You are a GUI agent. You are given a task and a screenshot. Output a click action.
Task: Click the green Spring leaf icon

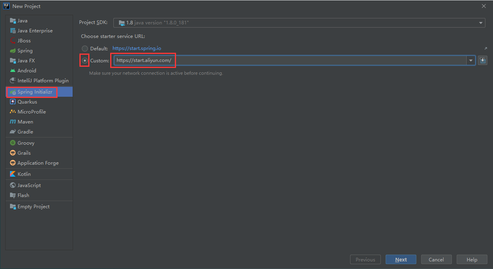click(x=13, y=51)
